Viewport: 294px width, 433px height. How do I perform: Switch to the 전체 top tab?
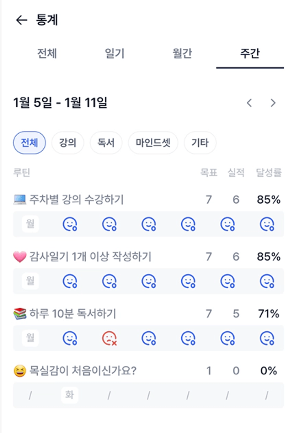coord(47,53)
